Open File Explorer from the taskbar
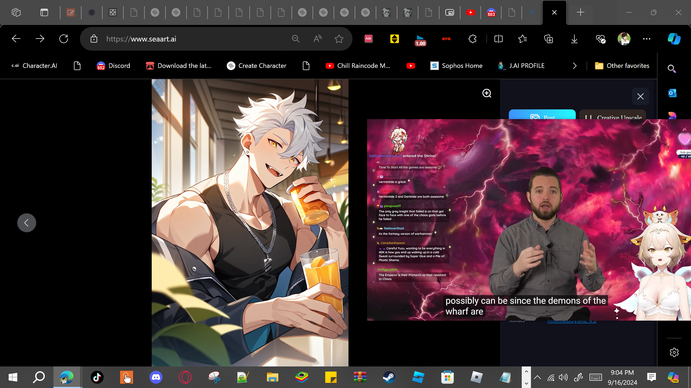 [272, 377]
